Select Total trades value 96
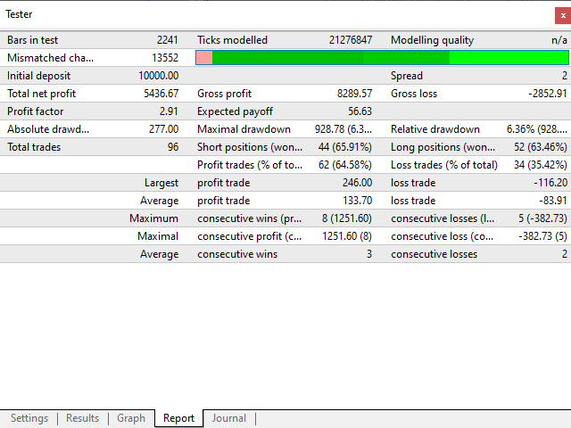Screen dimensions: 571x428 [x=173, y=147]
